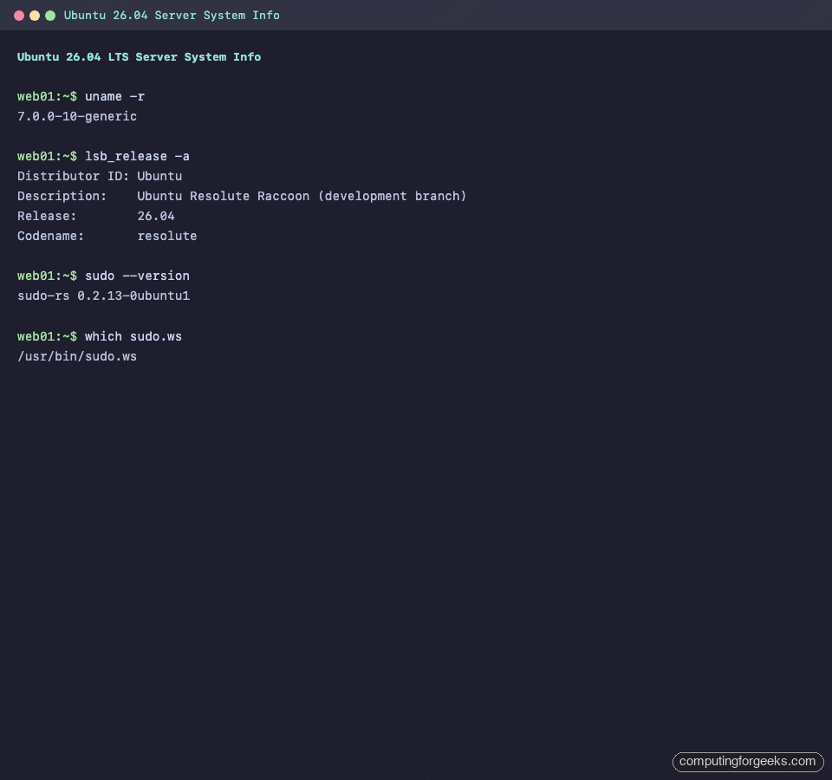Click the sudo --version command text

coord(138,276)
